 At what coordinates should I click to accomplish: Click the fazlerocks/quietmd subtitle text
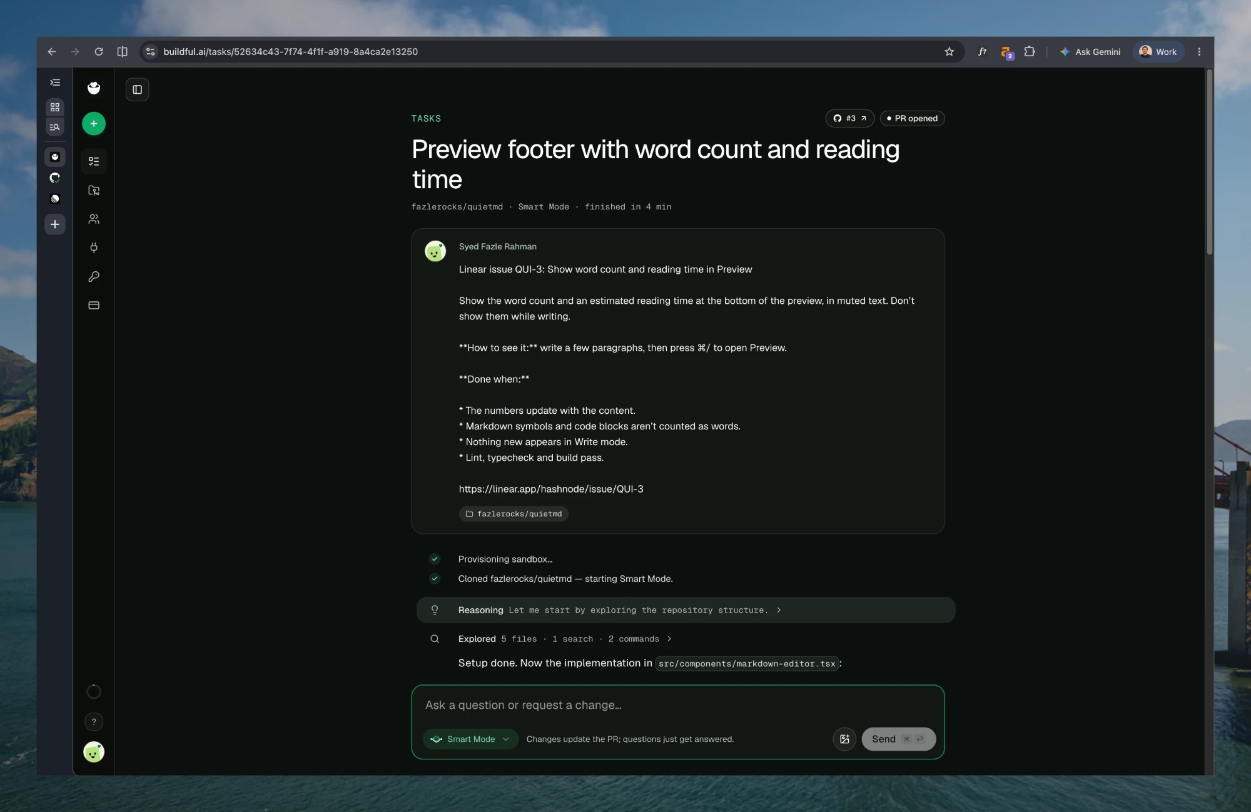click(x=457, y=207)
